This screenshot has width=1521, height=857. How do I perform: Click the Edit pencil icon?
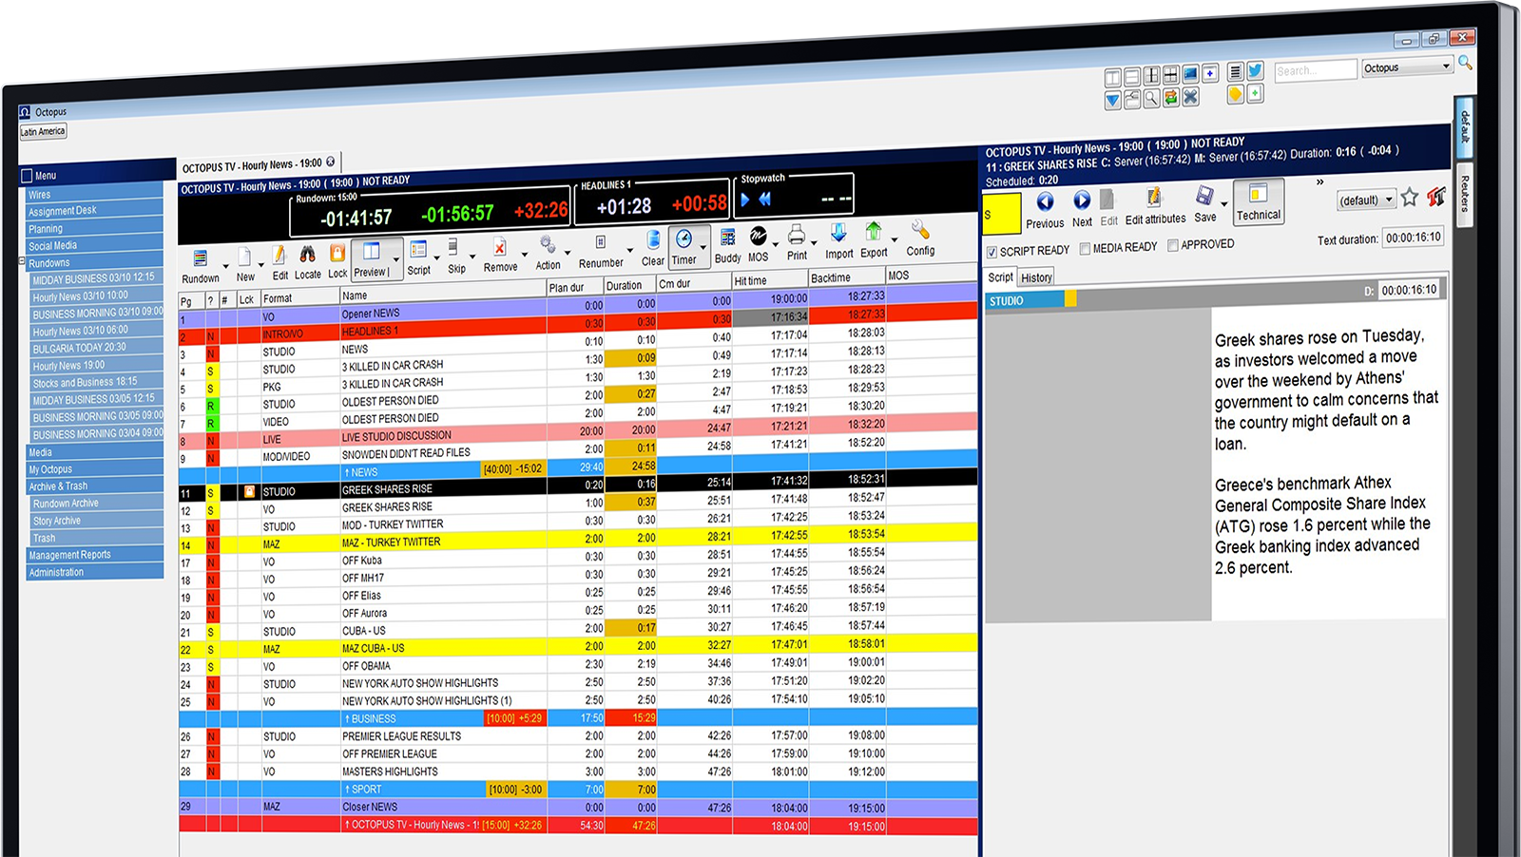click(279, 256)
